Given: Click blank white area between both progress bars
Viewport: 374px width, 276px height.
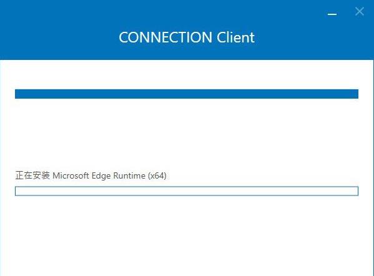Looking at the screenshot, I should click(187, 134).
